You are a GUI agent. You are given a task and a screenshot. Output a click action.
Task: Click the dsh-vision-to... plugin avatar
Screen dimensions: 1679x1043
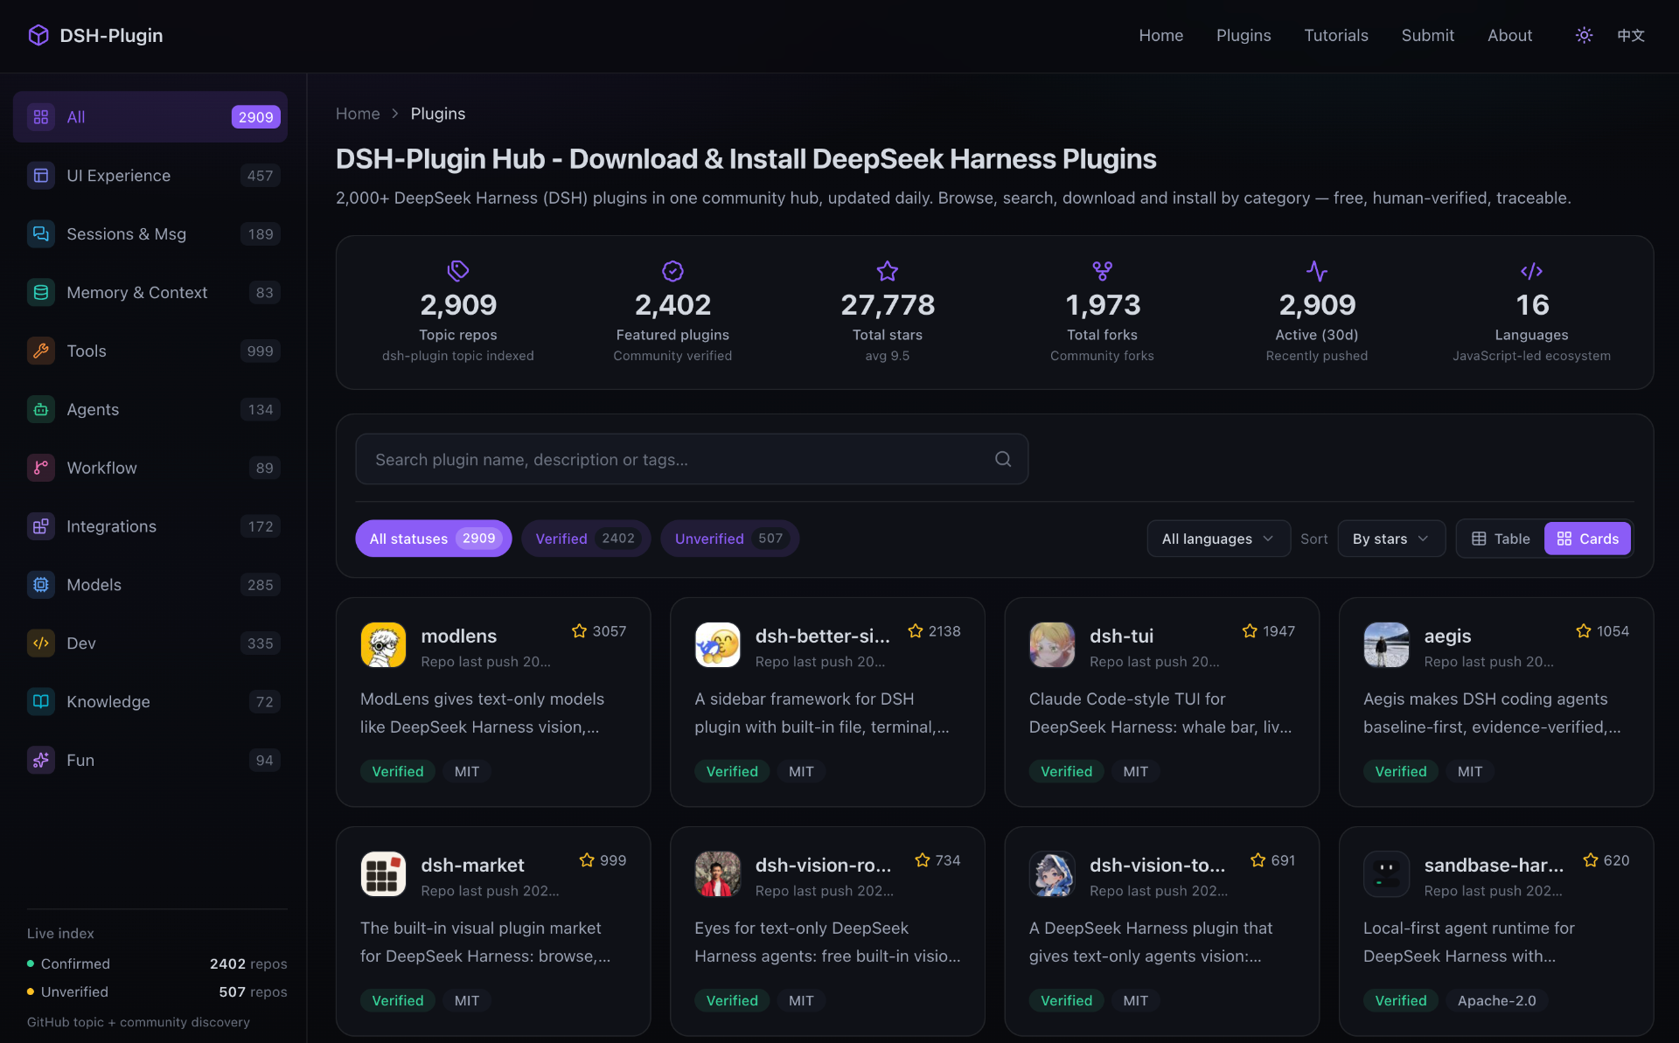coord(1052,874)
